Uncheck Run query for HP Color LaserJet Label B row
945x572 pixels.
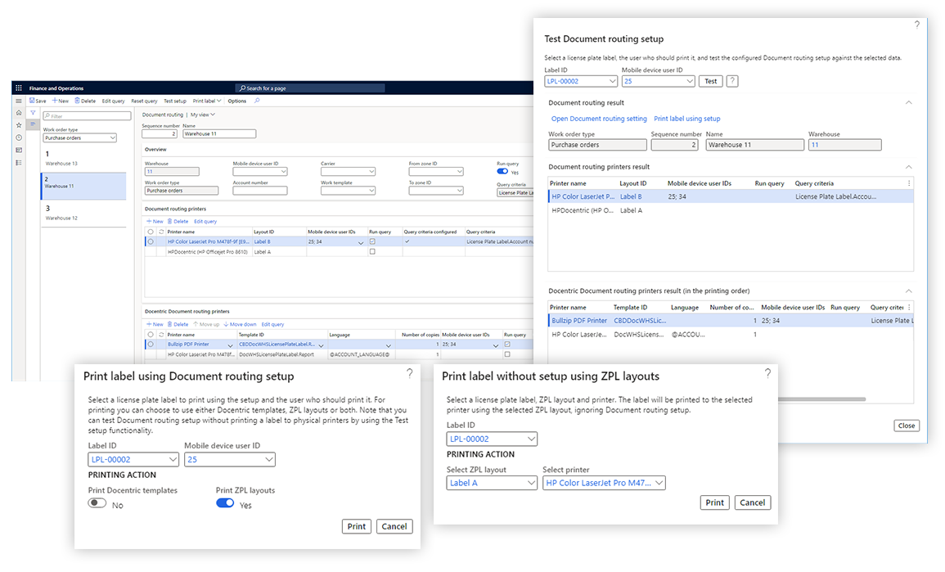tap(372, 241)
